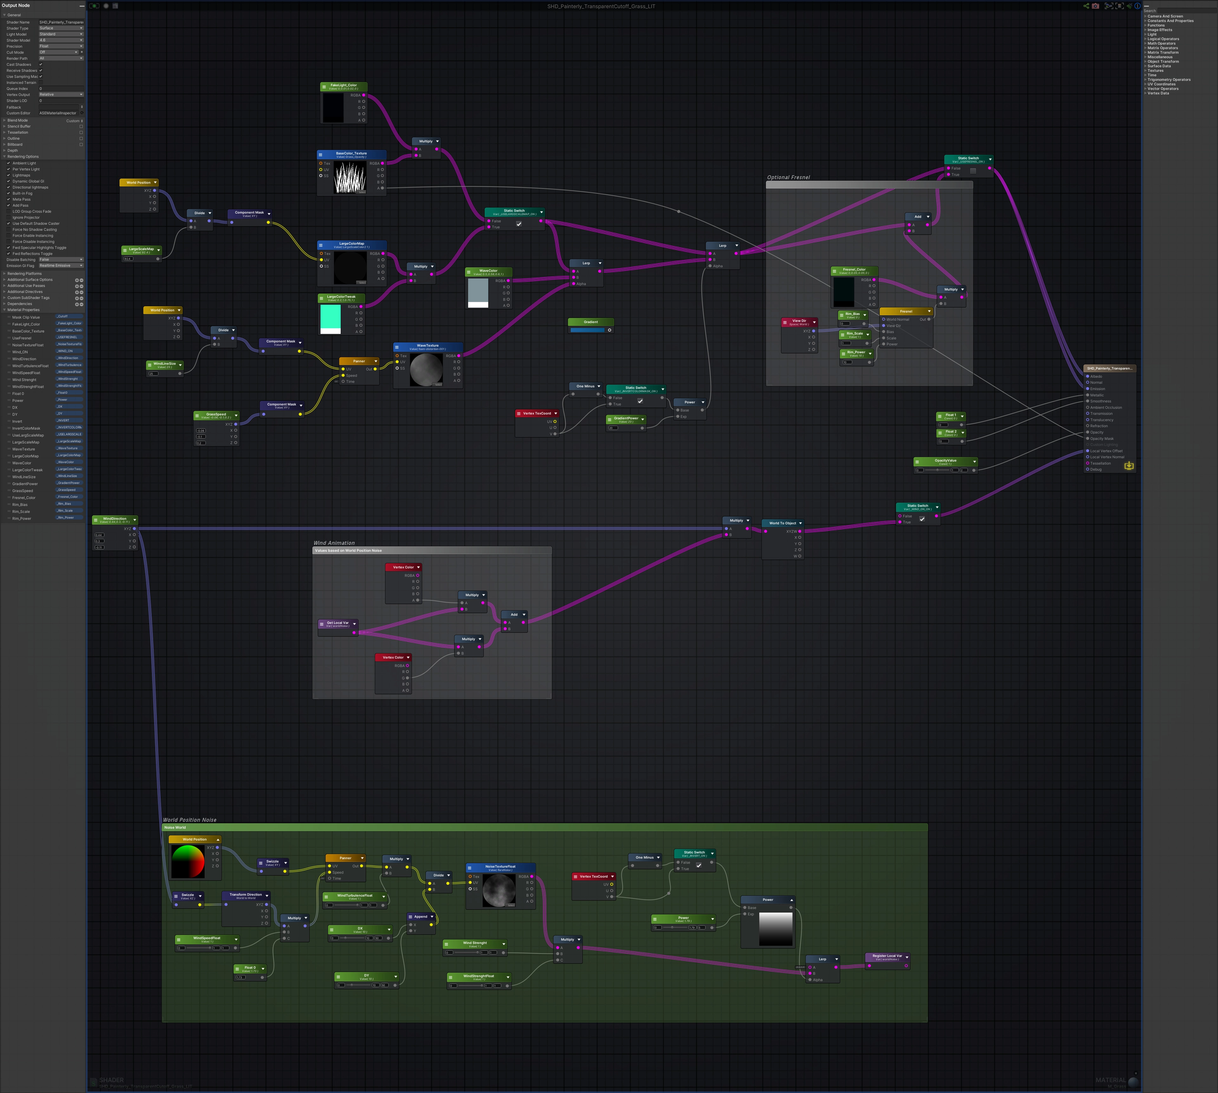Uncheck the Built-in Fog option
This screenshot has height=1093, width=1218.
pos(9,193)
